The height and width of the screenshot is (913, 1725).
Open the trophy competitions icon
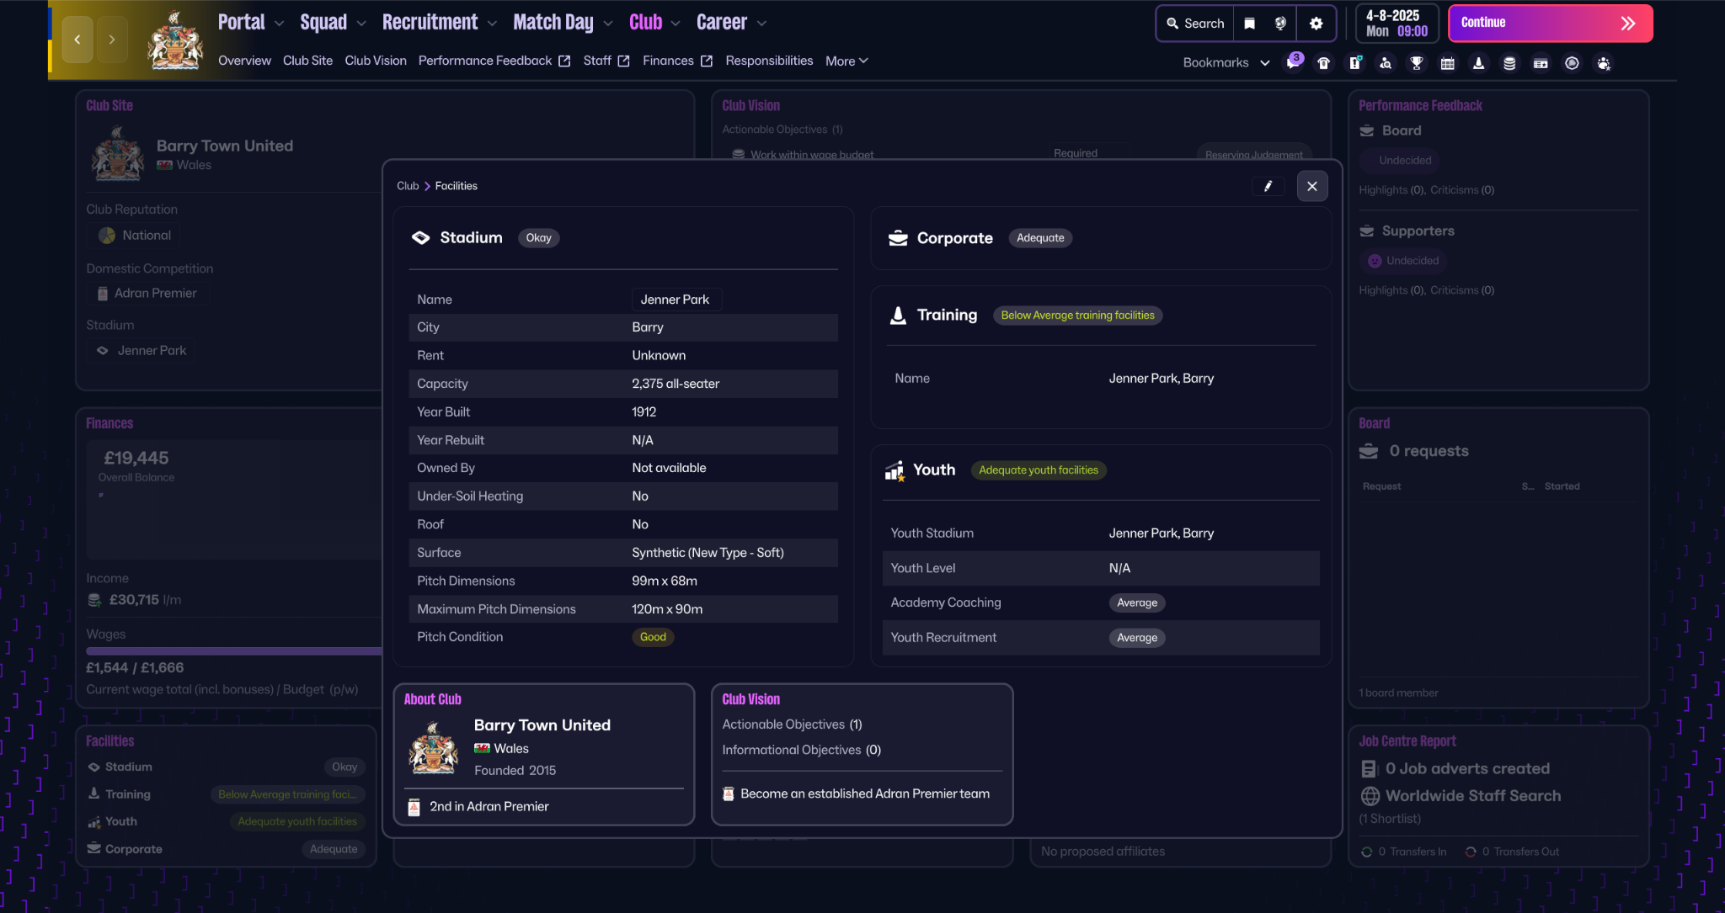pyautogui.click(x=1417, y=63)
